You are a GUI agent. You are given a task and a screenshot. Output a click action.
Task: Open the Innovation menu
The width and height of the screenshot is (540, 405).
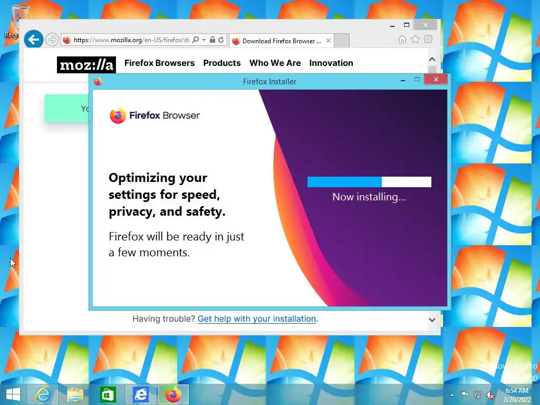[331, 63]
